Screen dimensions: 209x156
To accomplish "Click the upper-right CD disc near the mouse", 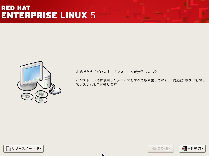I will point(42,94).
